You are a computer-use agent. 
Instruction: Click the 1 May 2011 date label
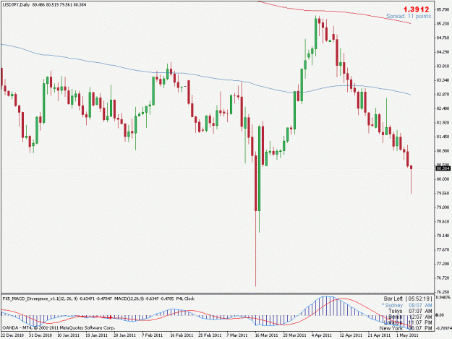tap(407, 335)
